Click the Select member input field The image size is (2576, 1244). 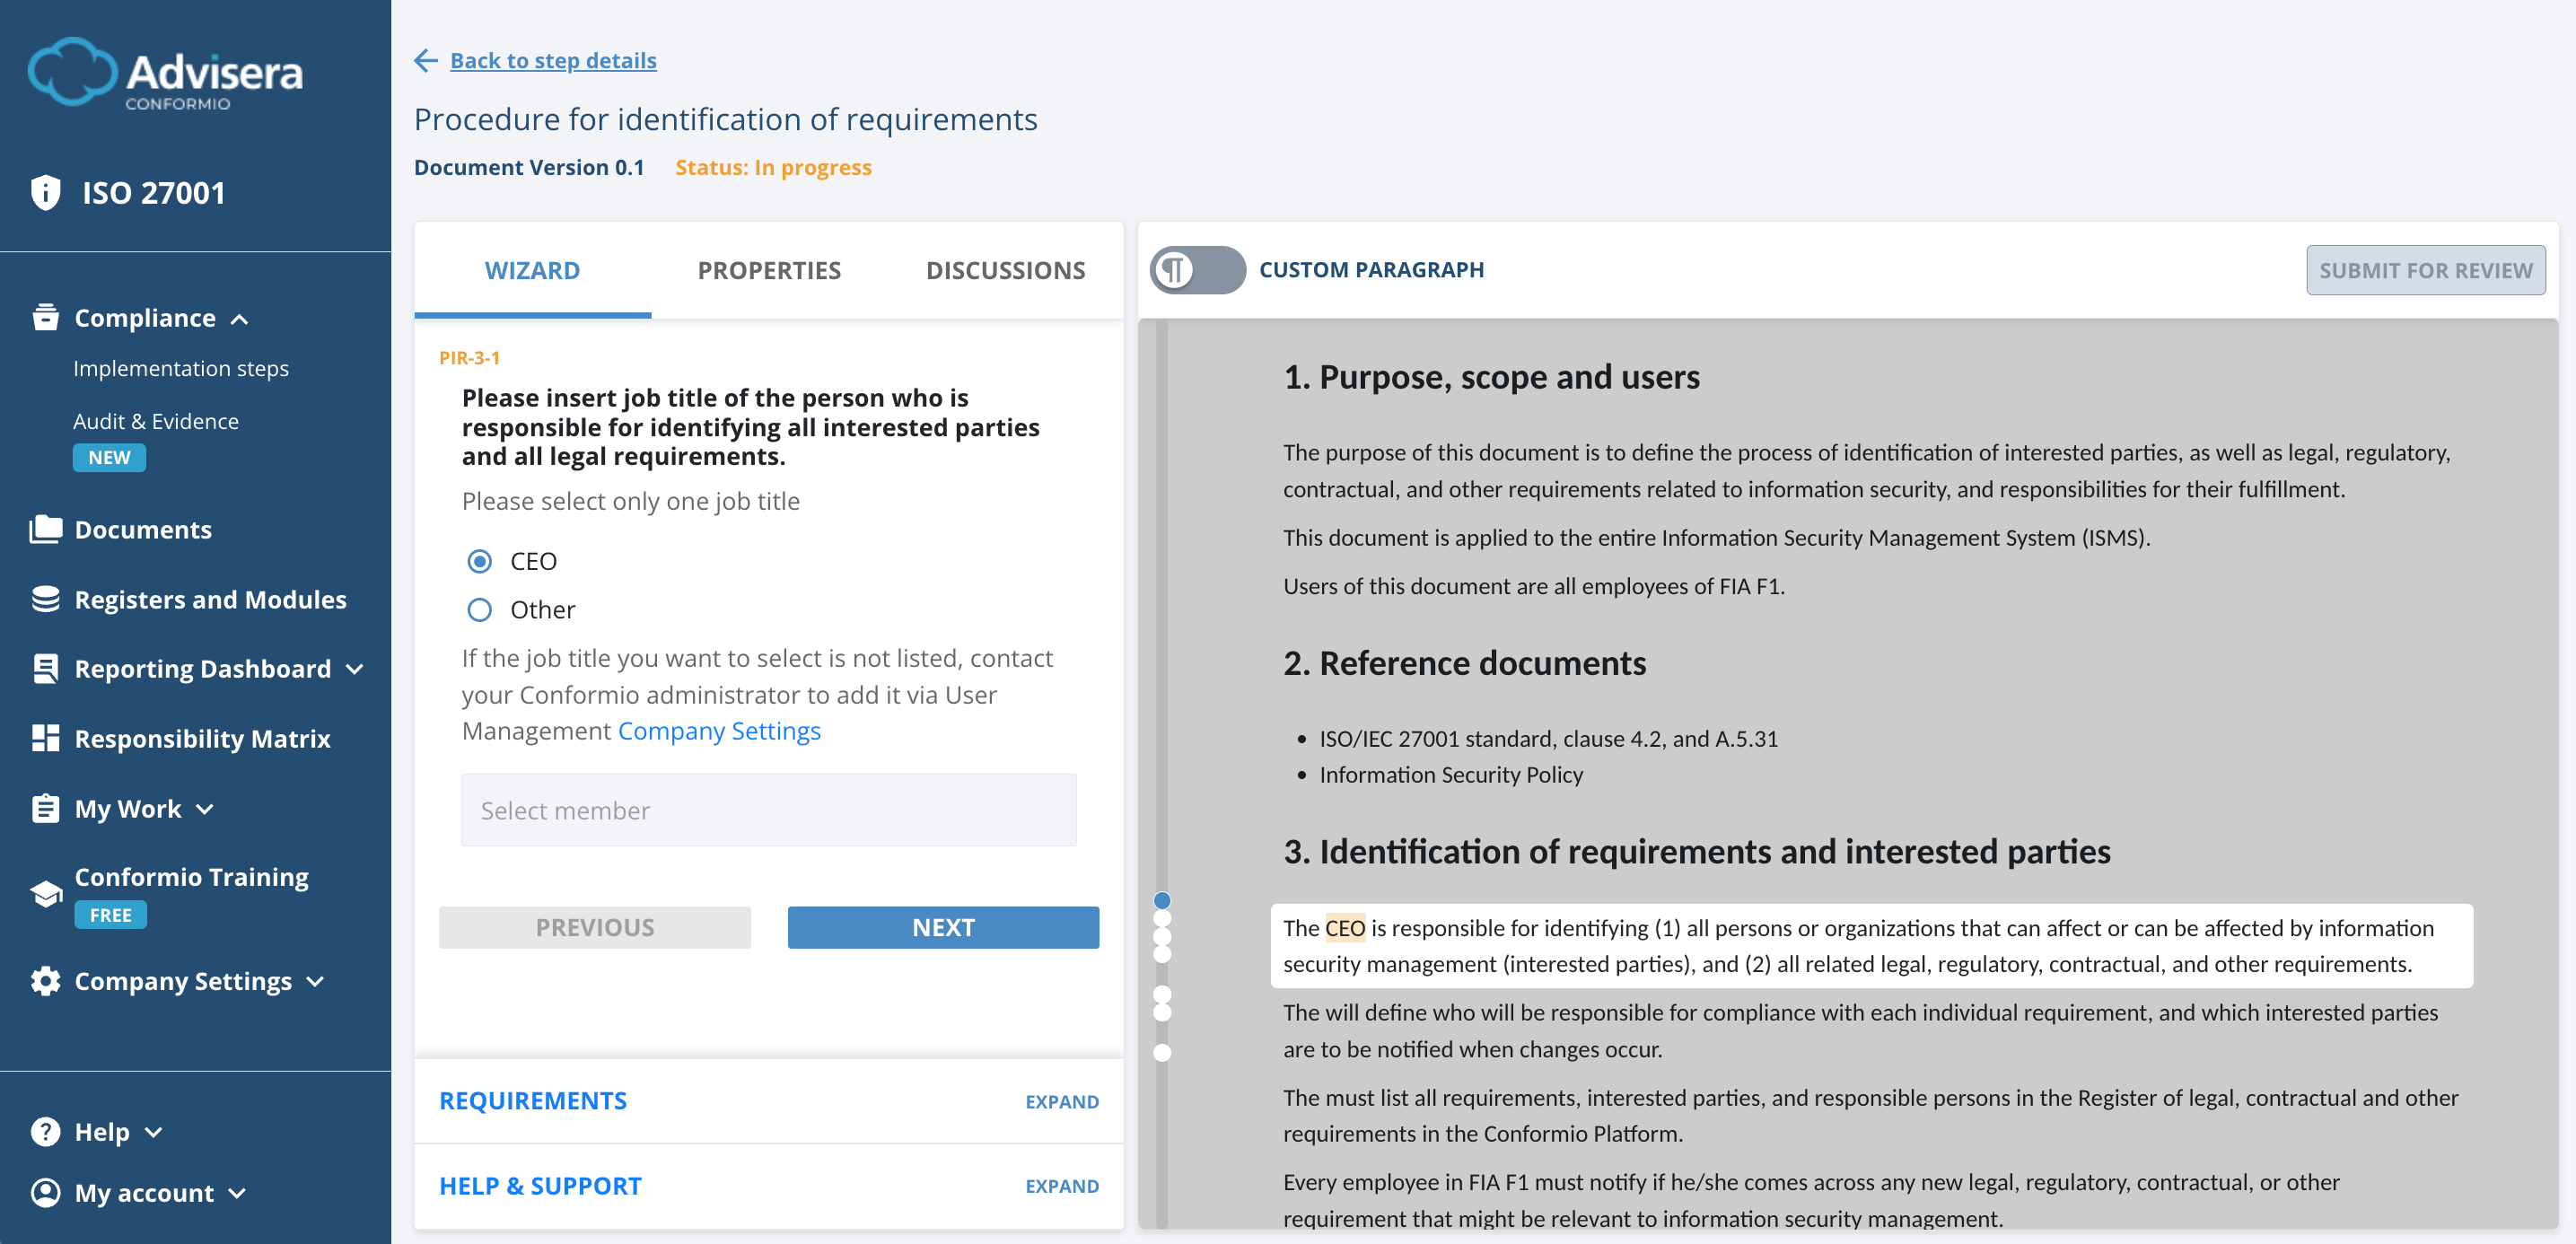(x=768, y=810)
